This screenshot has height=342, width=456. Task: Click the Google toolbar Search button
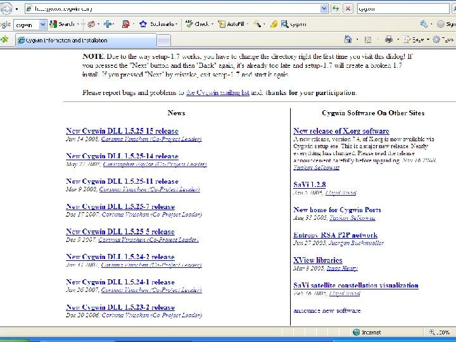[62, 24]
